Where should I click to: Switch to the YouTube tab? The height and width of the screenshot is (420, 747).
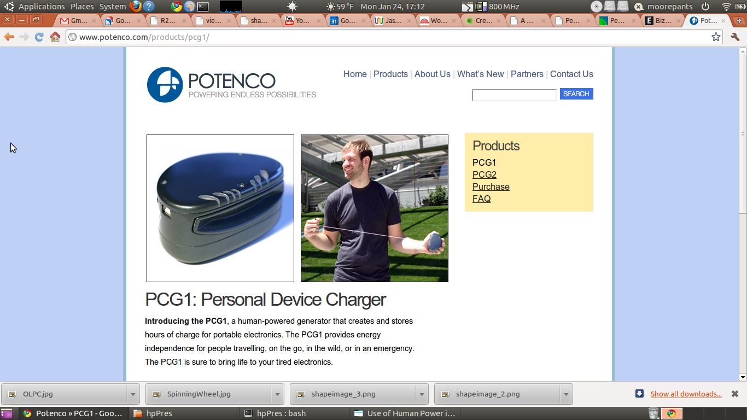coord(303,21)
